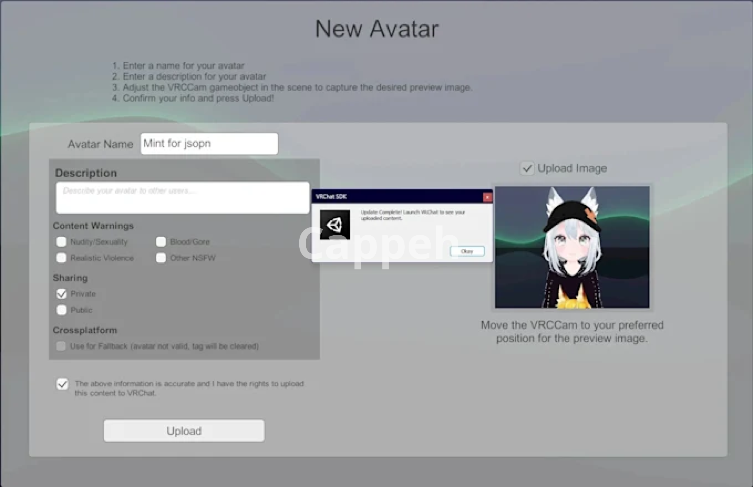The height and width of the screenshot is (487, 753).
Task: Click the Update Complete message text
Action: [412, 215]
